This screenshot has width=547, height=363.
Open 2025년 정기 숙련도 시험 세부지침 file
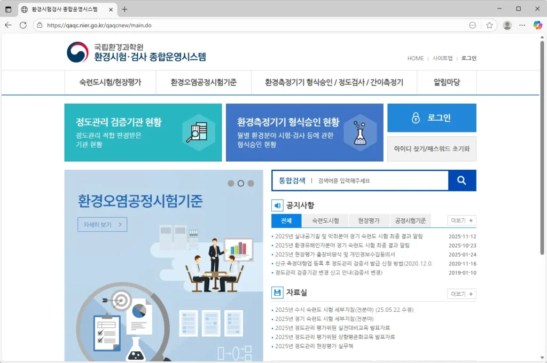[324, 319]
